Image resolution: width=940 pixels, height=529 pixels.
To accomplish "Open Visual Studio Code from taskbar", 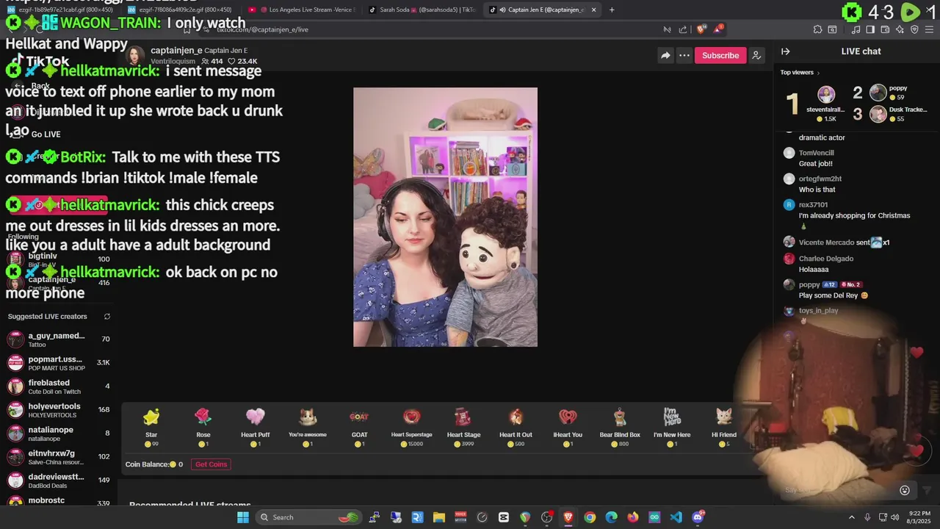I will (x=676, y=517).
